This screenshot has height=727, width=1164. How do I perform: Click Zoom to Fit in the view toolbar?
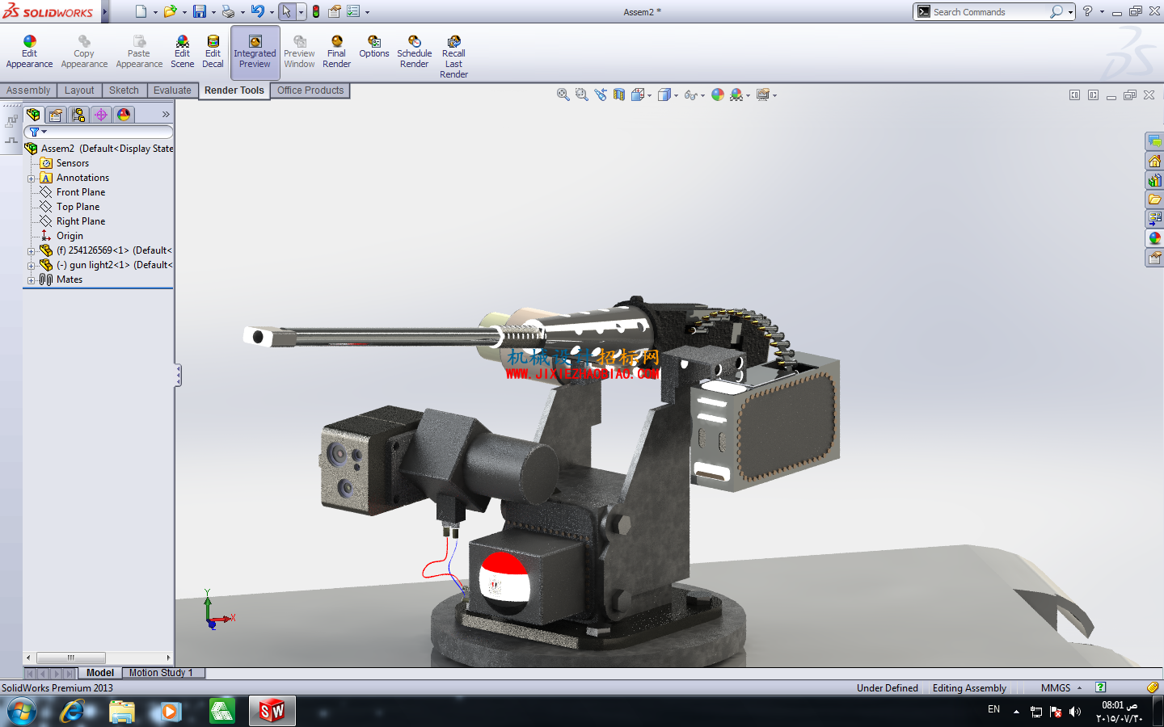tap(563, 95)
